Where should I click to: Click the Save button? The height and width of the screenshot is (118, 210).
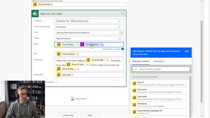[x=90, y=115]
